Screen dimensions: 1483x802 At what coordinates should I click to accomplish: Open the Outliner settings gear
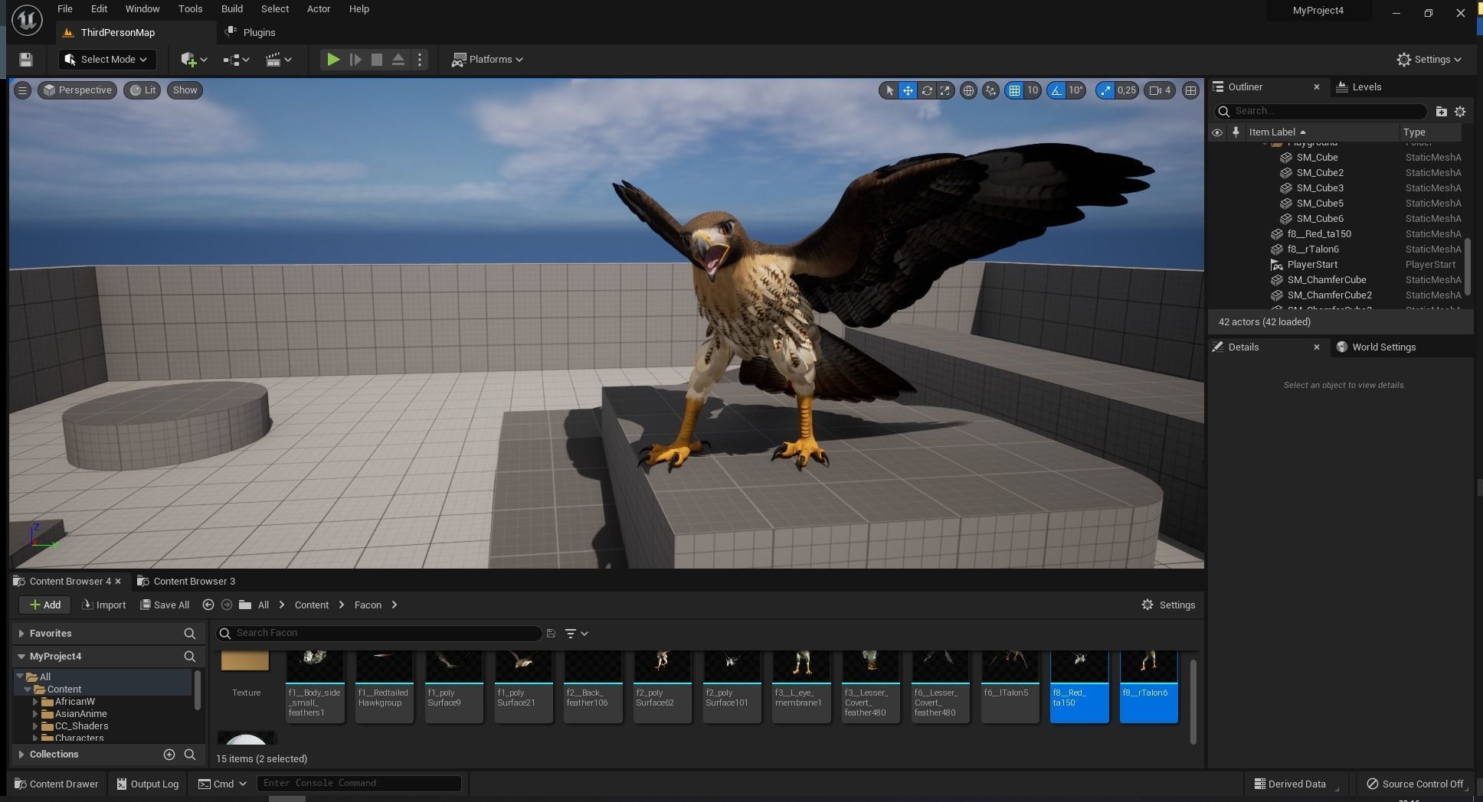click(x=1460, y=112)
